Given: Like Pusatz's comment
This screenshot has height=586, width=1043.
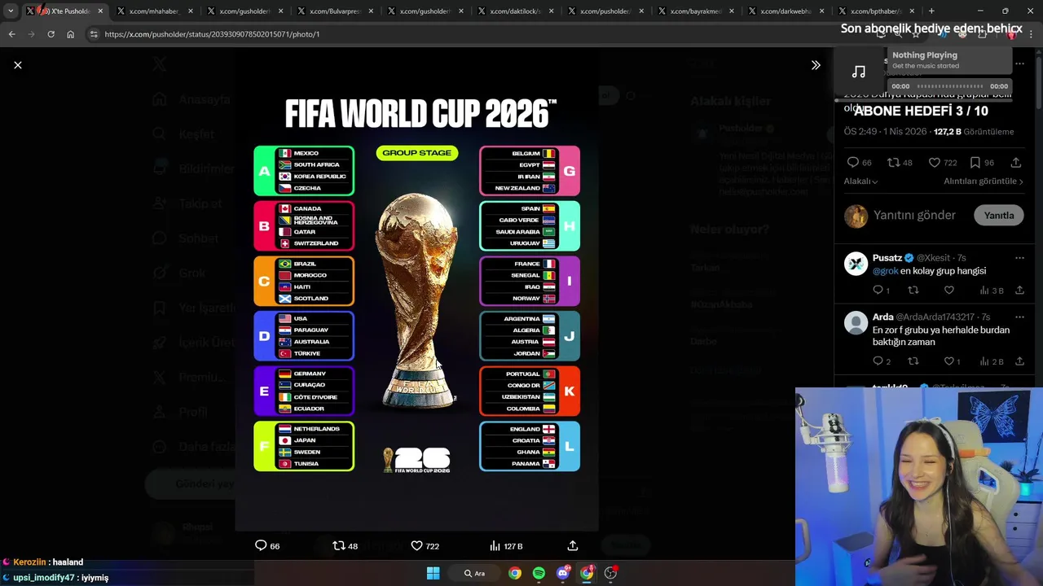Looking at the screenshot, I should pos(949,291).
